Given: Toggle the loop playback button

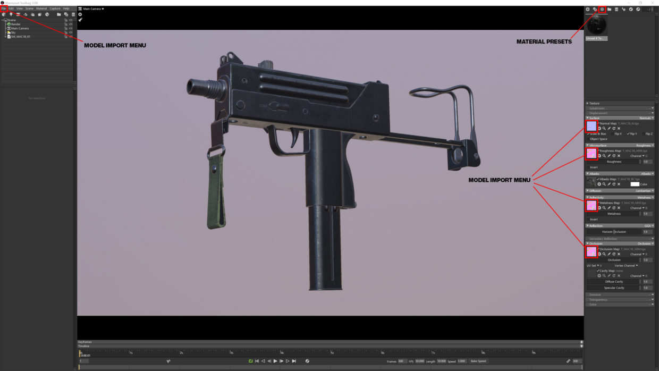Looking at the screenshot, I should coord(250,361).
